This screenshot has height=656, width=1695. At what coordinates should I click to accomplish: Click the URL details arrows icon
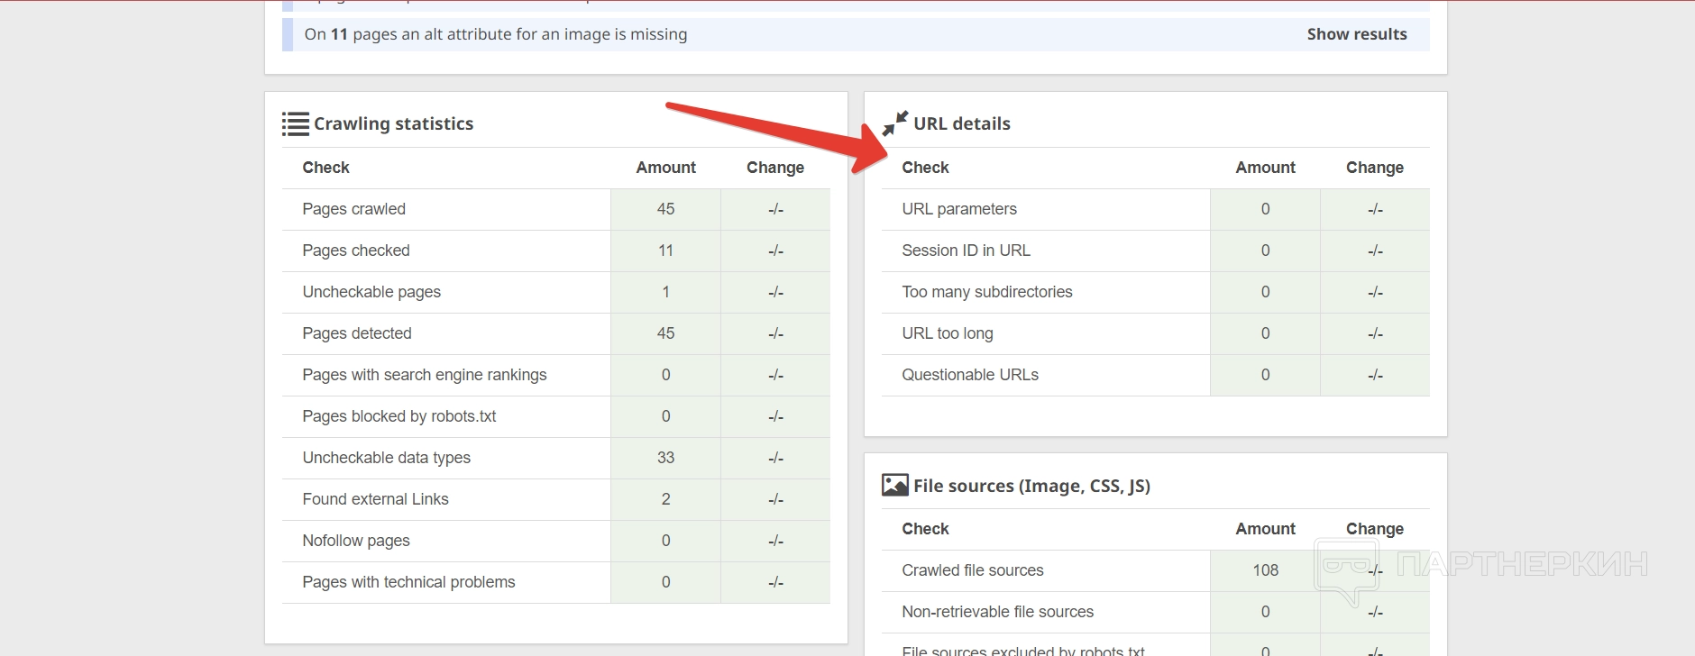click(894, 123)
